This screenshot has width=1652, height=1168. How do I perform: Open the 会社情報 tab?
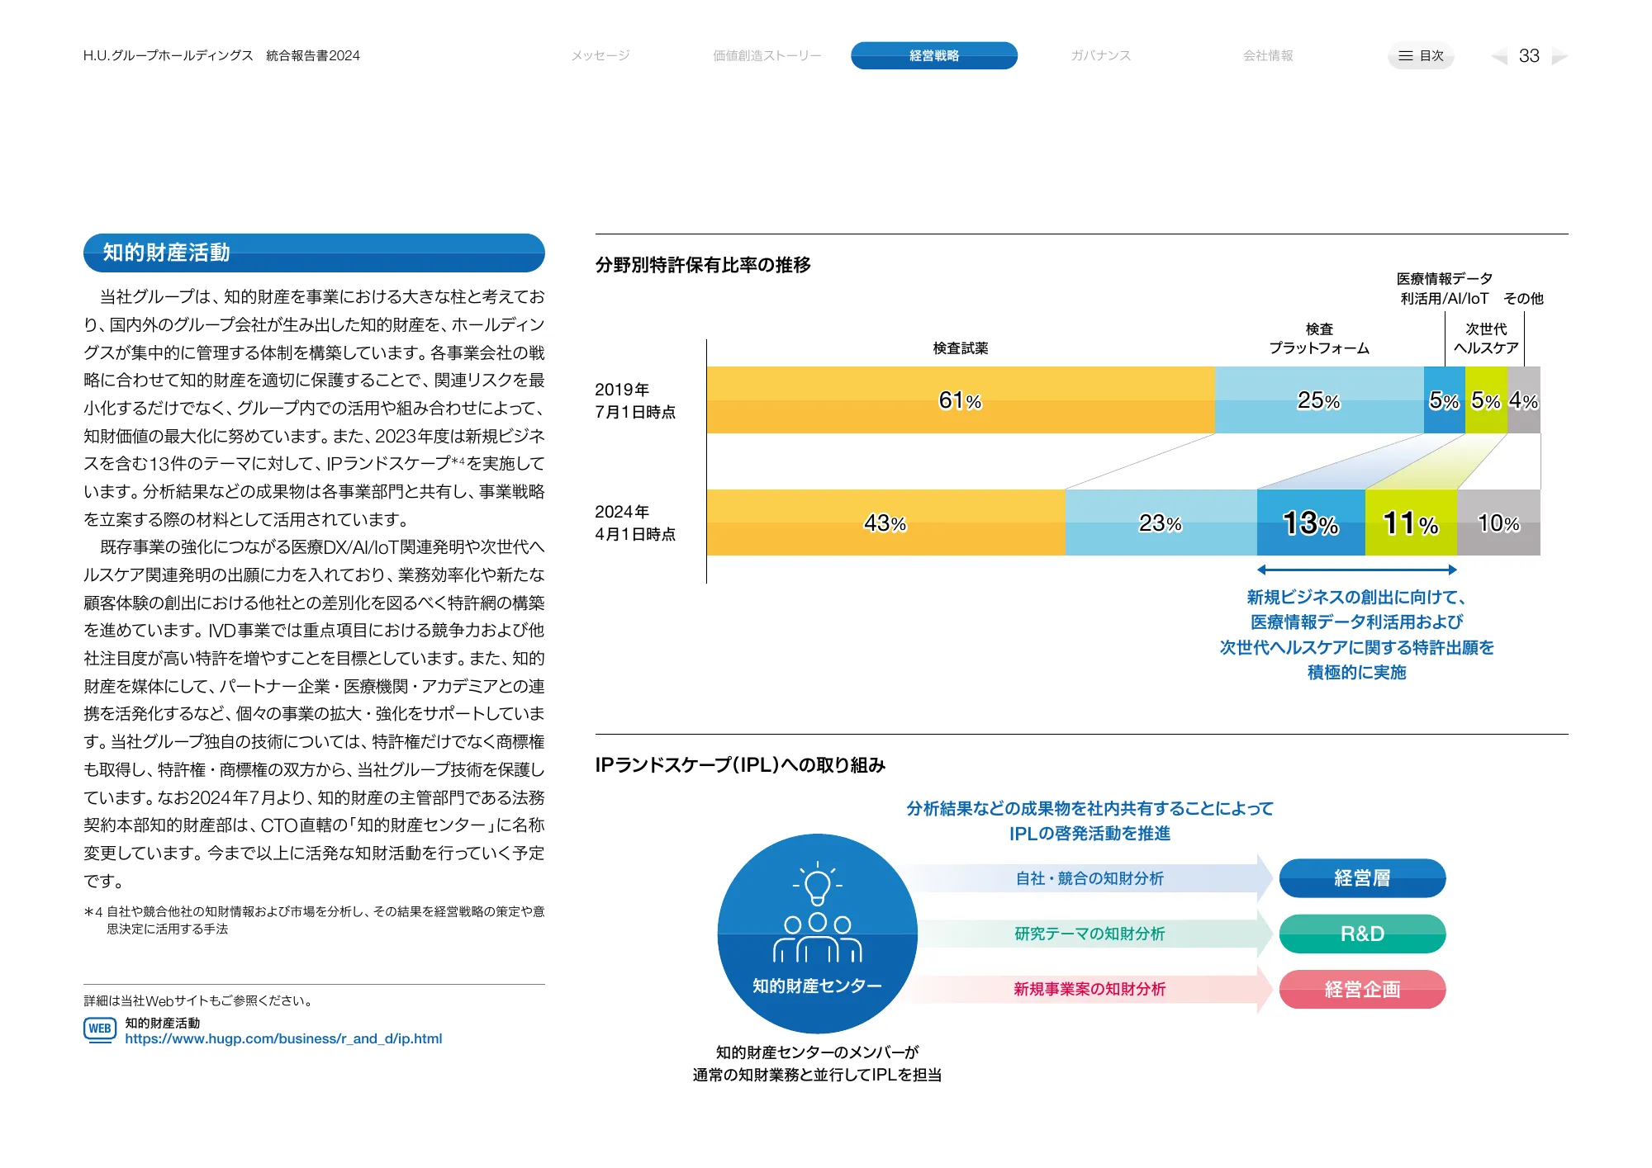(x=1268, y=55)
